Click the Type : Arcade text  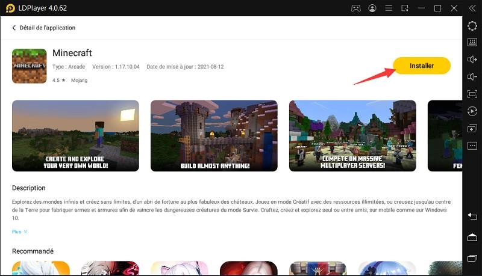tap(69, 67)
